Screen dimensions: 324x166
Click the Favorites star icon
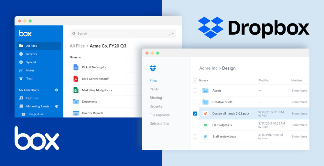click(x=21, y=98)
